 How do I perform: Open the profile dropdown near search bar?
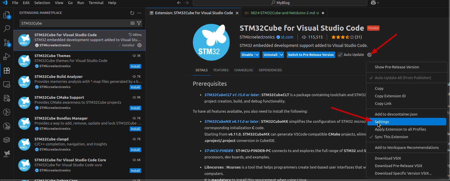374,3
